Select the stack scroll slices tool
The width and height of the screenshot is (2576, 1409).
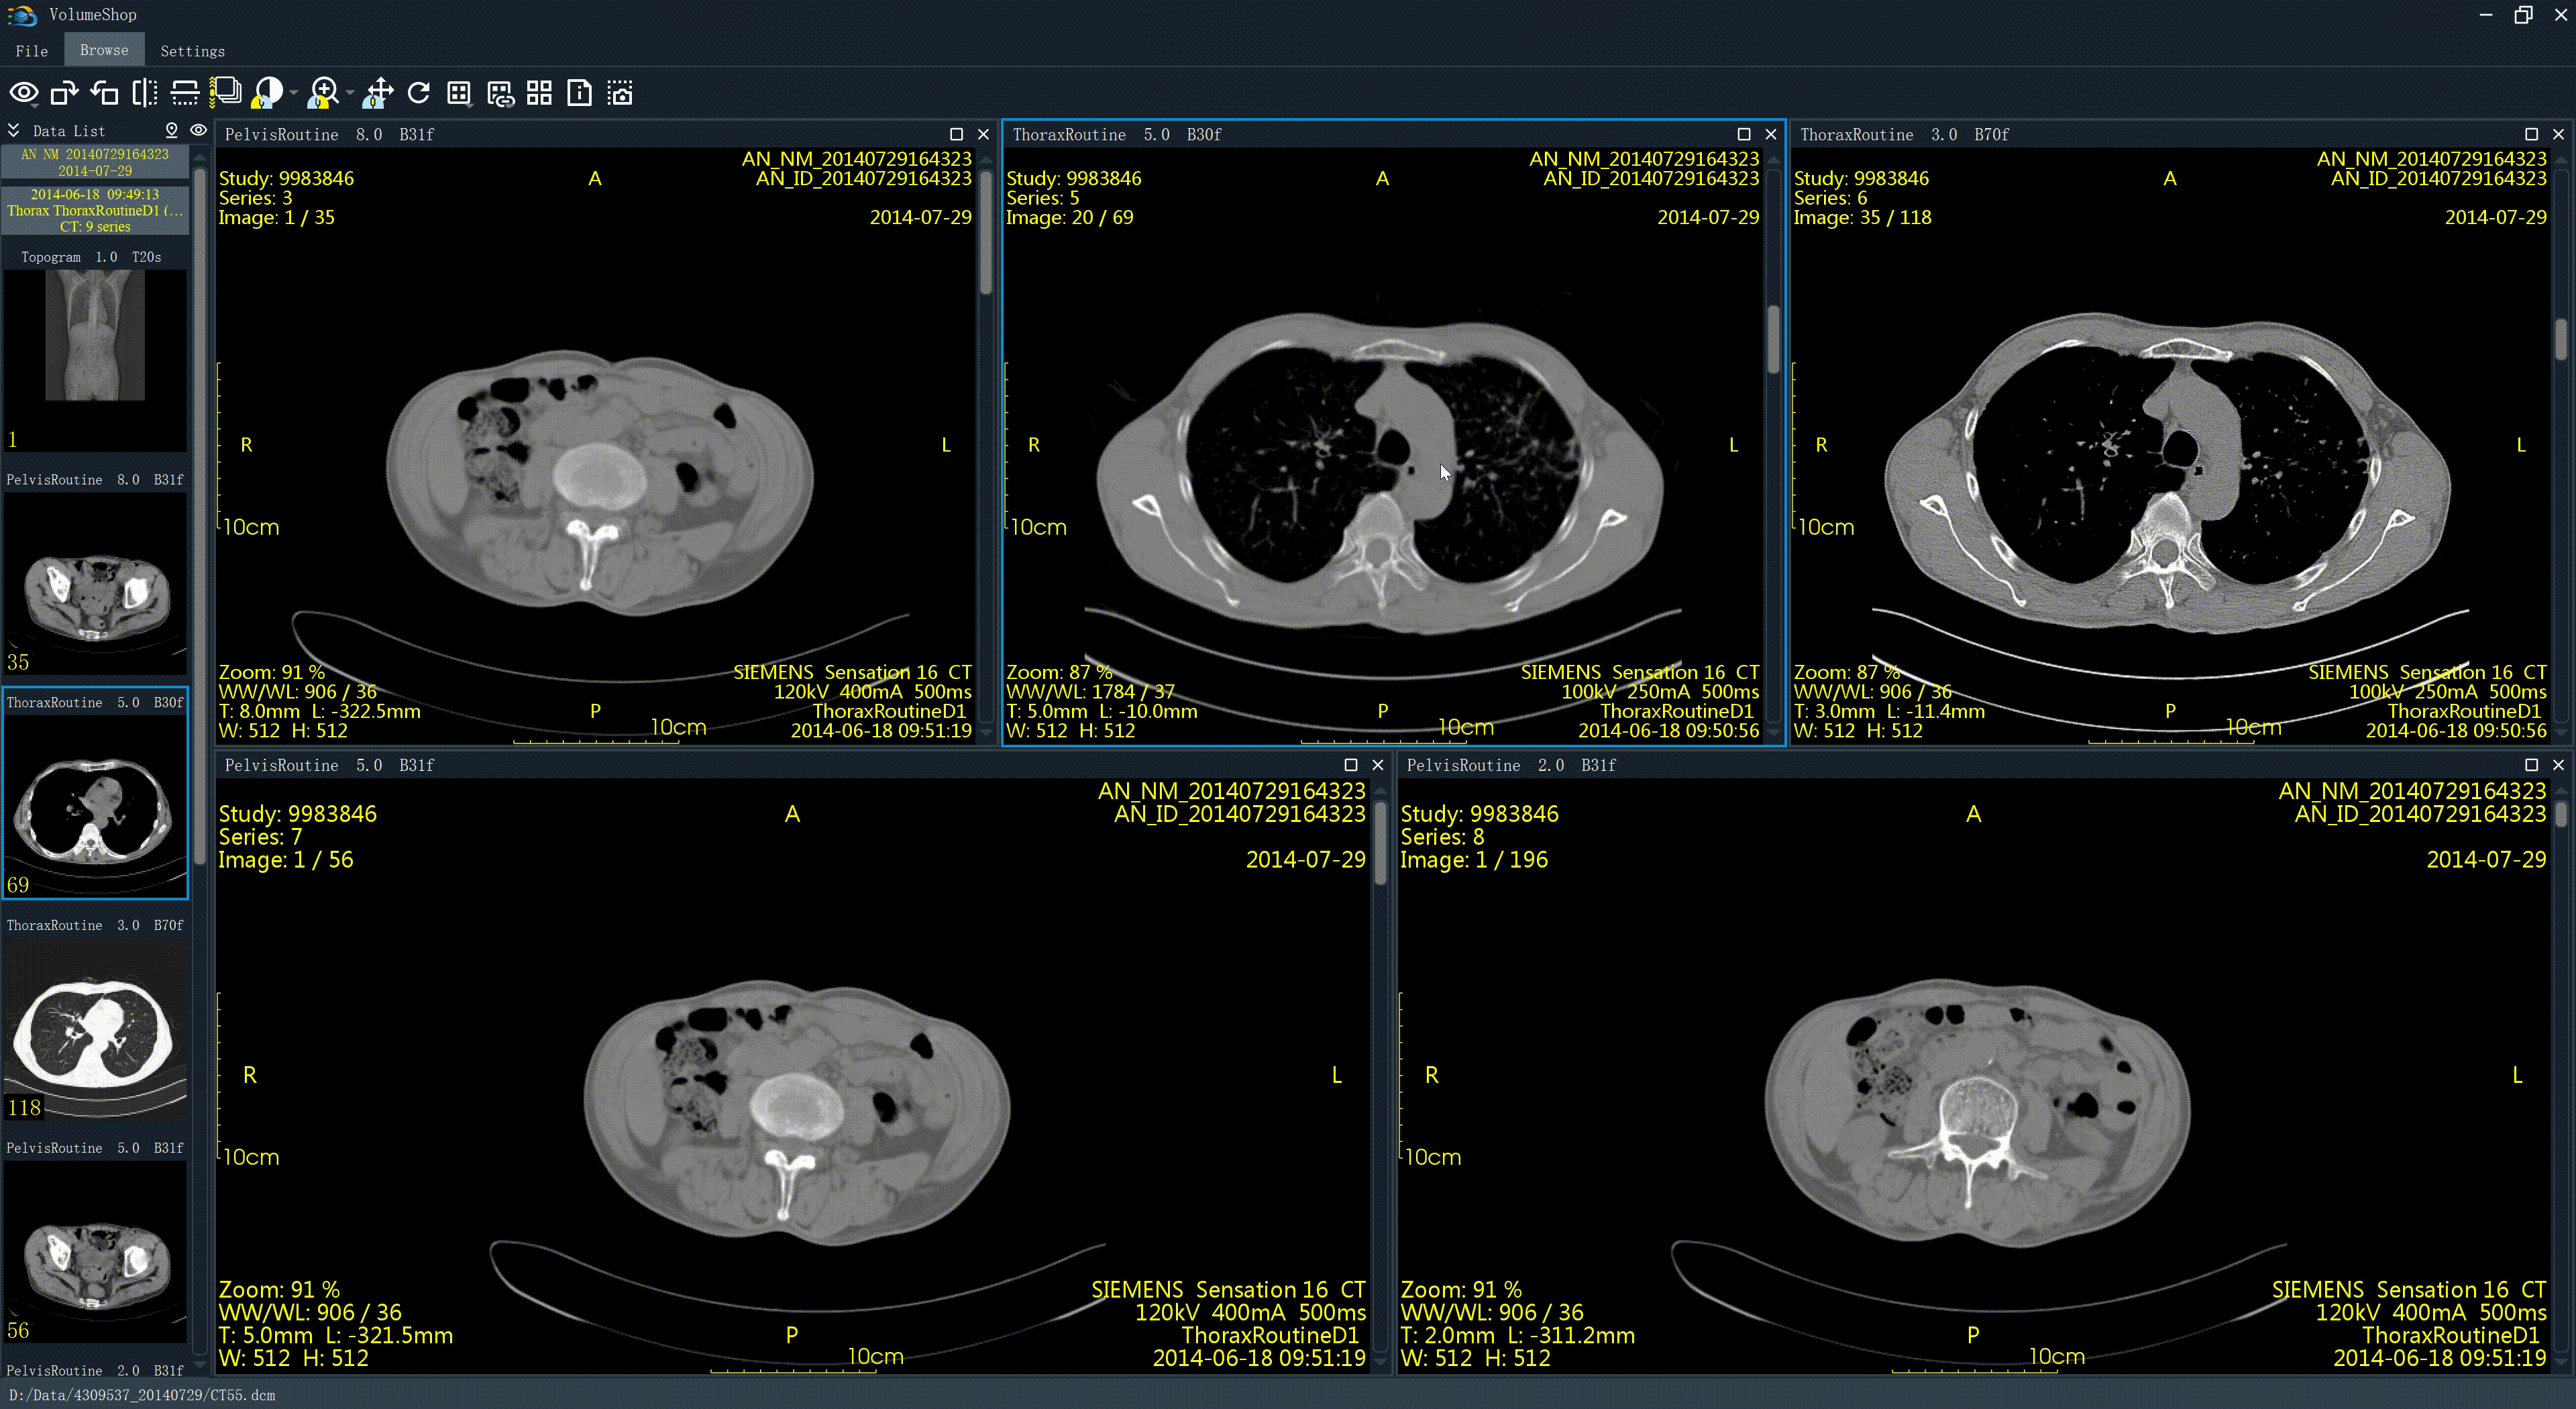[226, 92]
